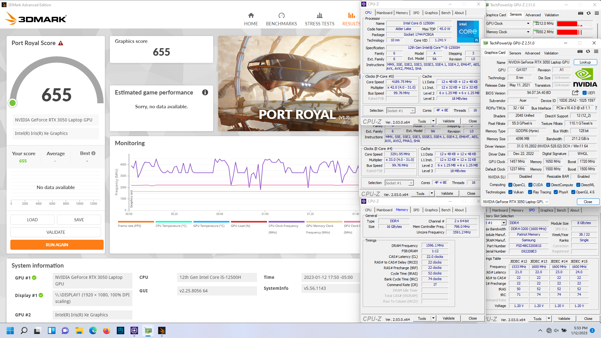601x338 pixels.
Task: Open the GPU Clock sensor dropdown
Action: (x=528, y=23)
